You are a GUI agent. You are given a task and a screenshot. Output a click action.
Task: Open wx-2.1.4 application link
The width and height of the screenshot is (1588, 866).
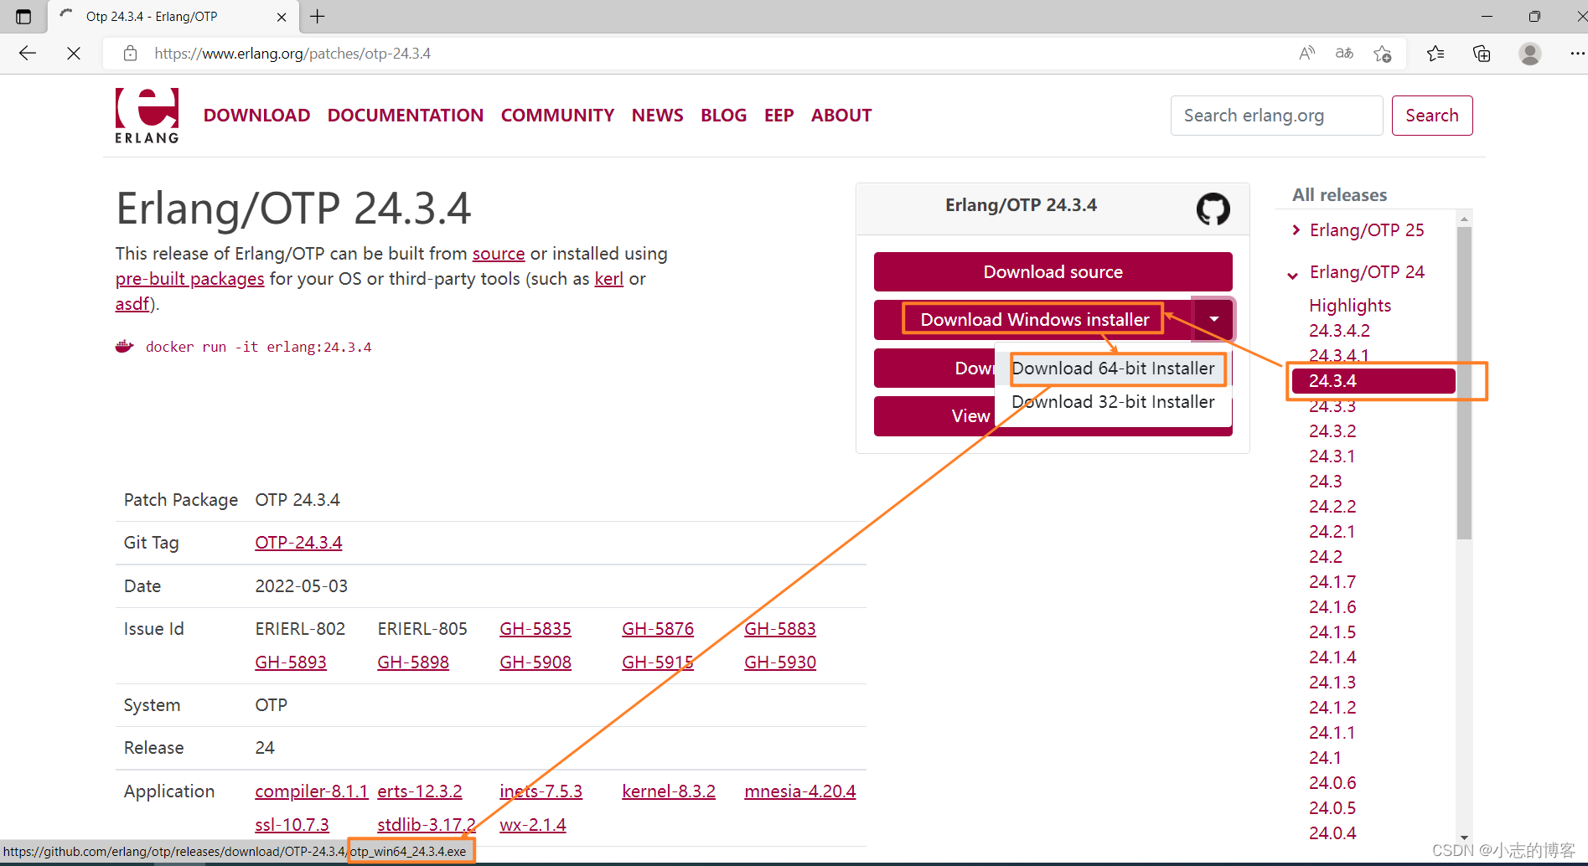(533, 825)
